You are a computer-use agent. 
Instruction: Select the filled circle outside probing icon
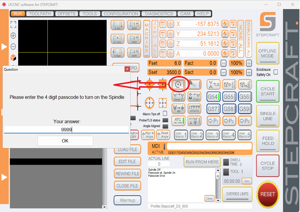(150, 84)
